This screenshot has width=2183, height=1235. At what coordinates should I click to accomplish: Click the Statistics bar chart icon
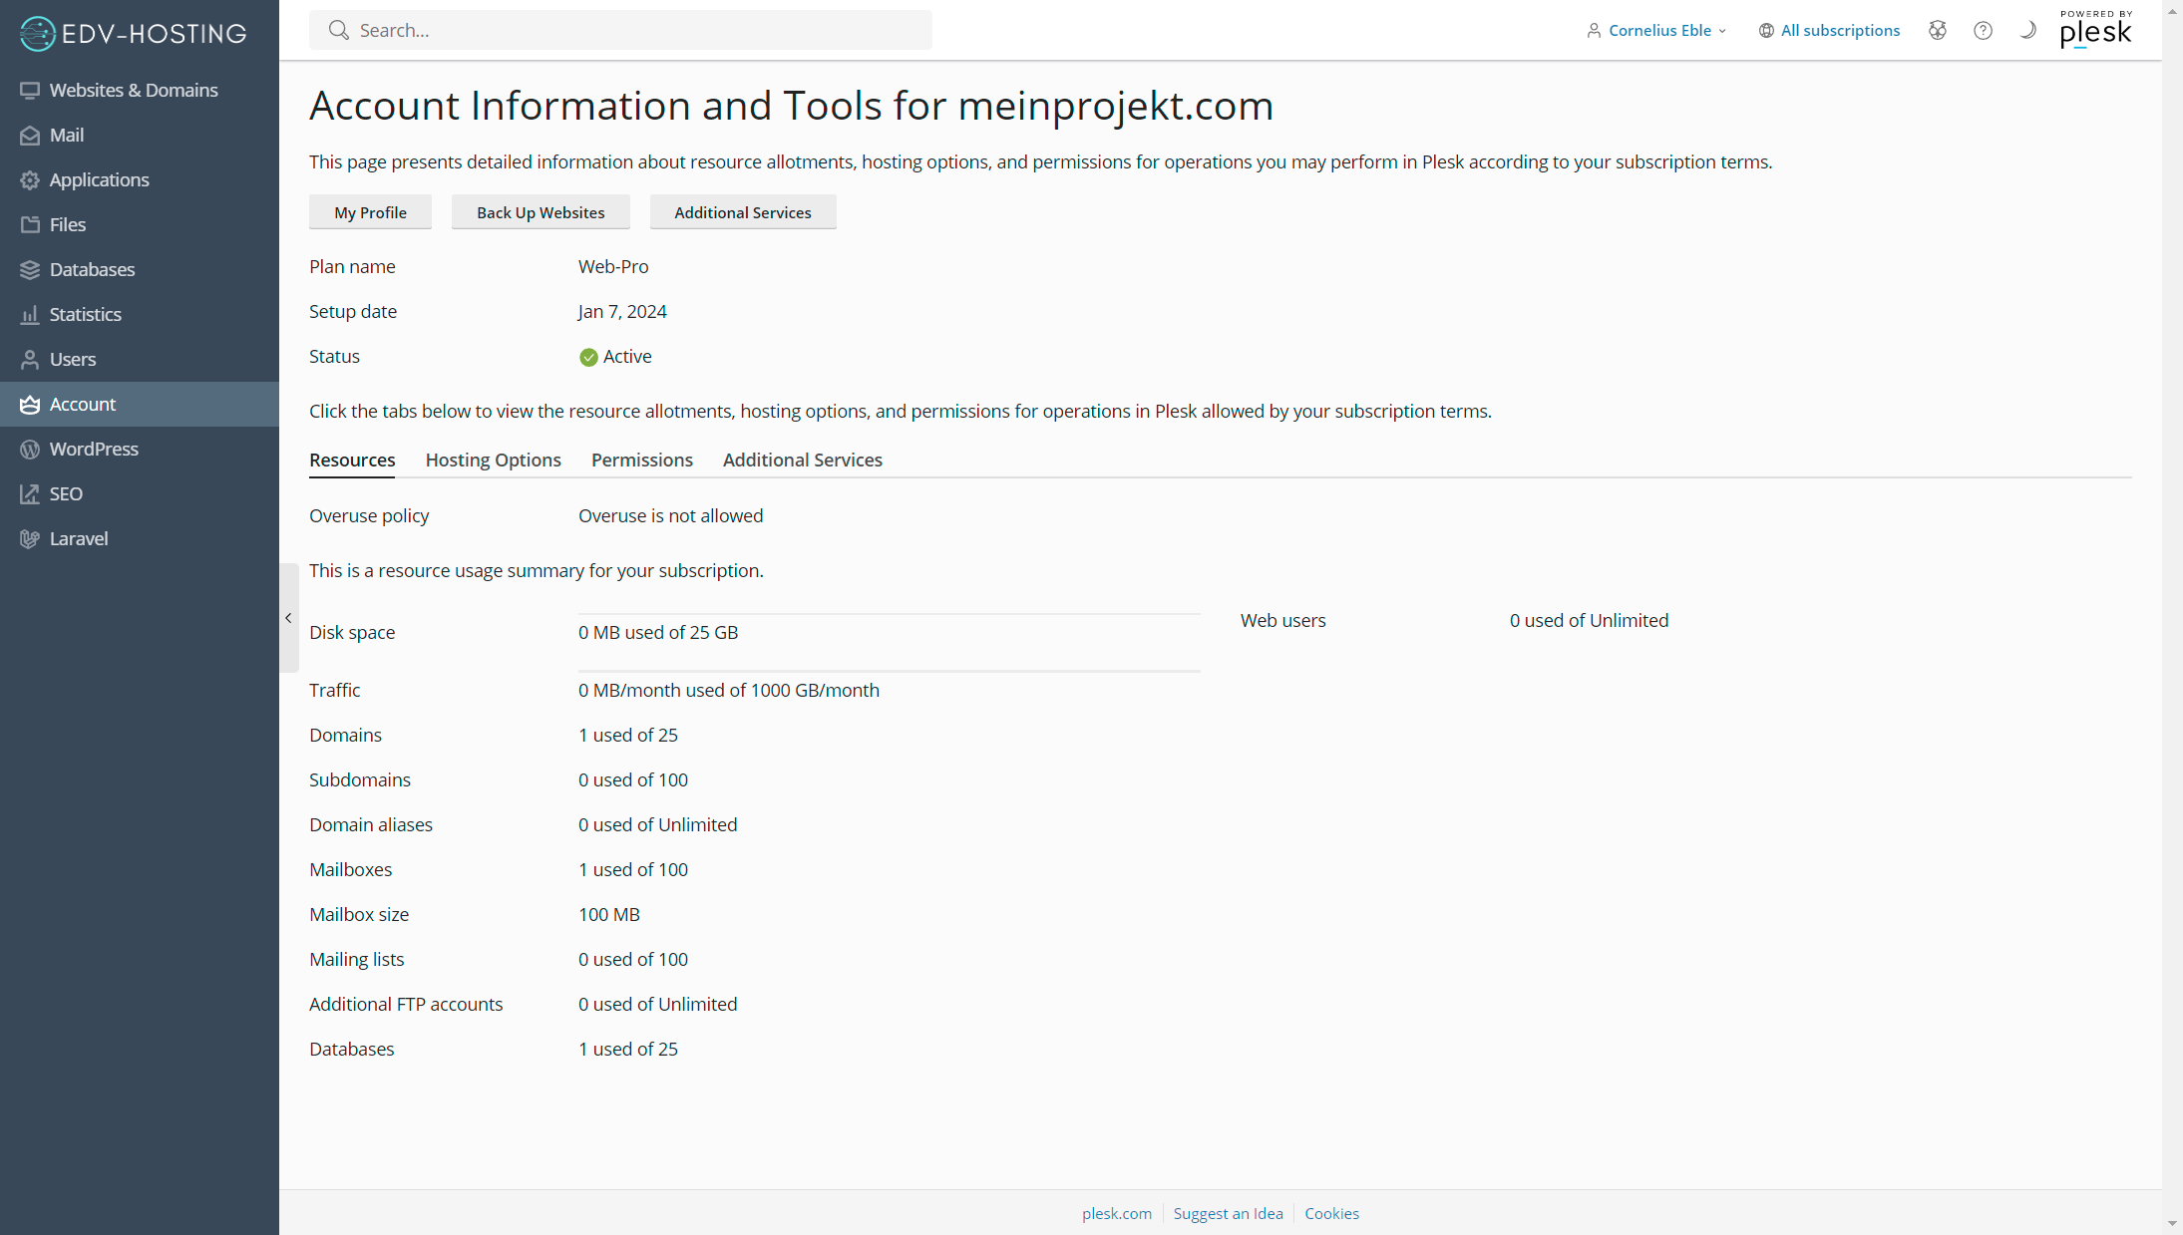30,315
